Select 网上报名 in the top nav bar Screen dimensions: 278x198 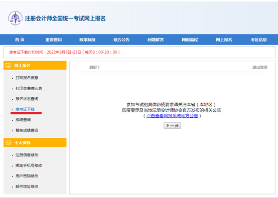(224, 40)
